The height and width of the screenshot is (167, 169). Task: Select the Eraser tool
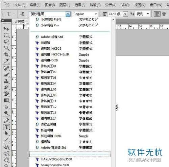click(x=6, y=94)
